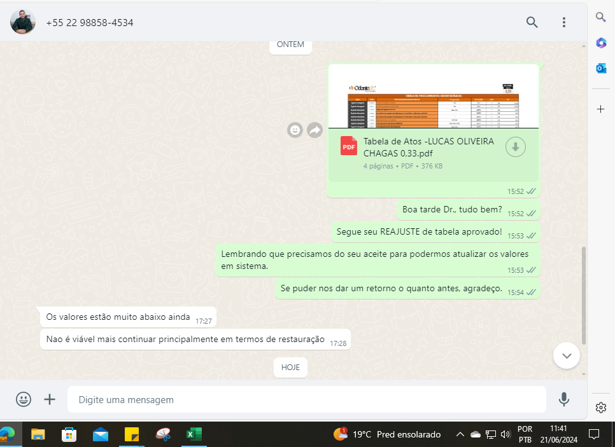Open the chat options three-dot menu

[564, 22]
